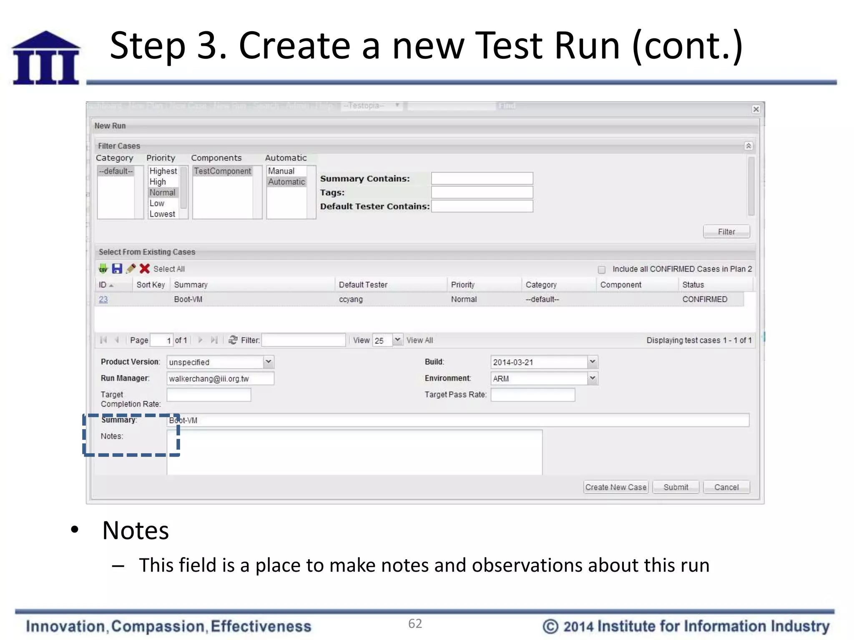Open the Environment dropdown
Image resolution: width=854 pixels, height=640 pixels.
click(x=593, y=378)
